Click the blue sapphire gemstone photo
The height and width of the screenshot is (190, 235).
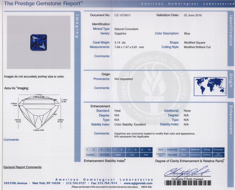37,42
